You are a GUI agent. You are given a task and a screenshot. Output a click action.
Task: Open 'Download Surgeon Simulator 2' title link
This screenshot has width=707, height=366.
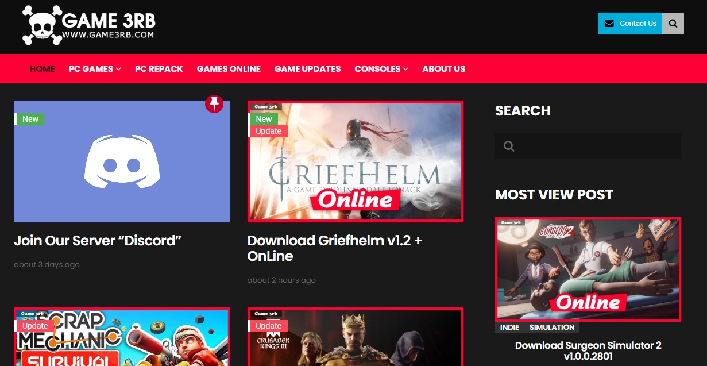(x=588, y=350)
